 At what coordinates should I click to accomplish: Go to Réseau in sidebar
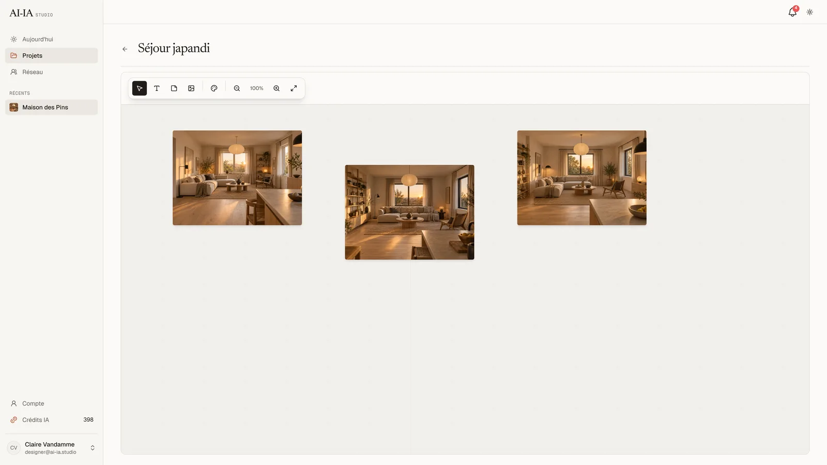[x=51, y=72]
